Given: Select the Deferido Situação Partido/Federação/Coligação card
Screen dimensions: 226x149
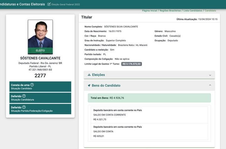Looking at the screenshot, I should click(x=40, y=109).
